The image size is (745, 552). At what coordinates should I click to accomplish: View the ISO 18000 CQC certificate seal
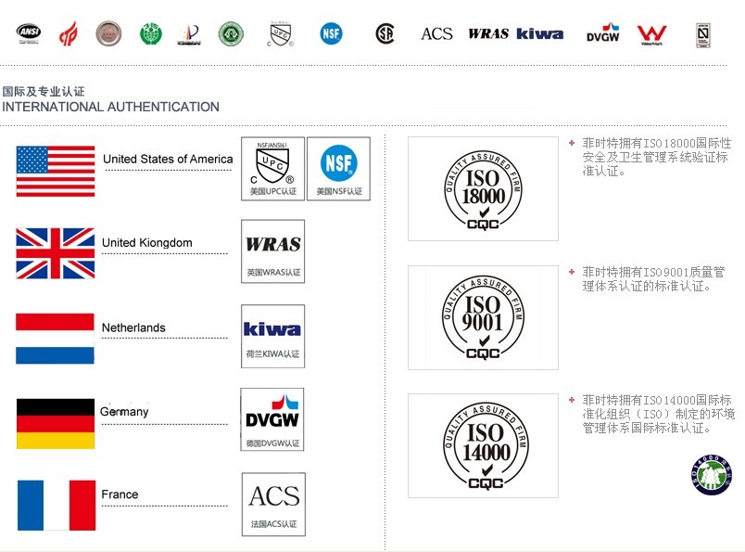click(483, 189)
